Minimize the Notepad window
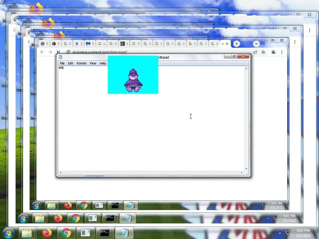 (227, 57)
